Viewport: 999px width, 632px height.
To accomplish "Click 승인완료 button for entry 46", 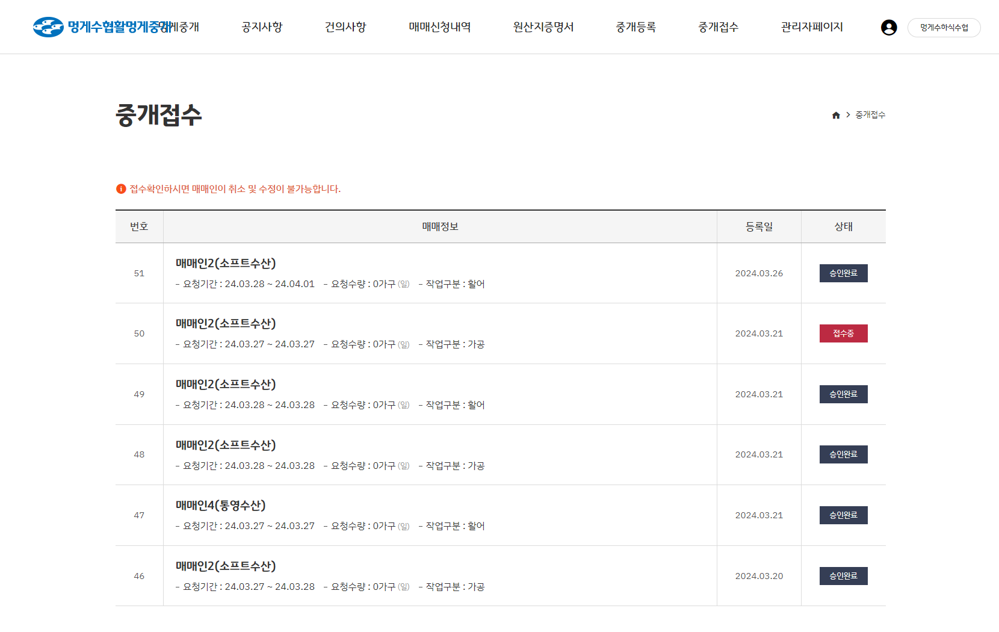I will click(843, 576).
